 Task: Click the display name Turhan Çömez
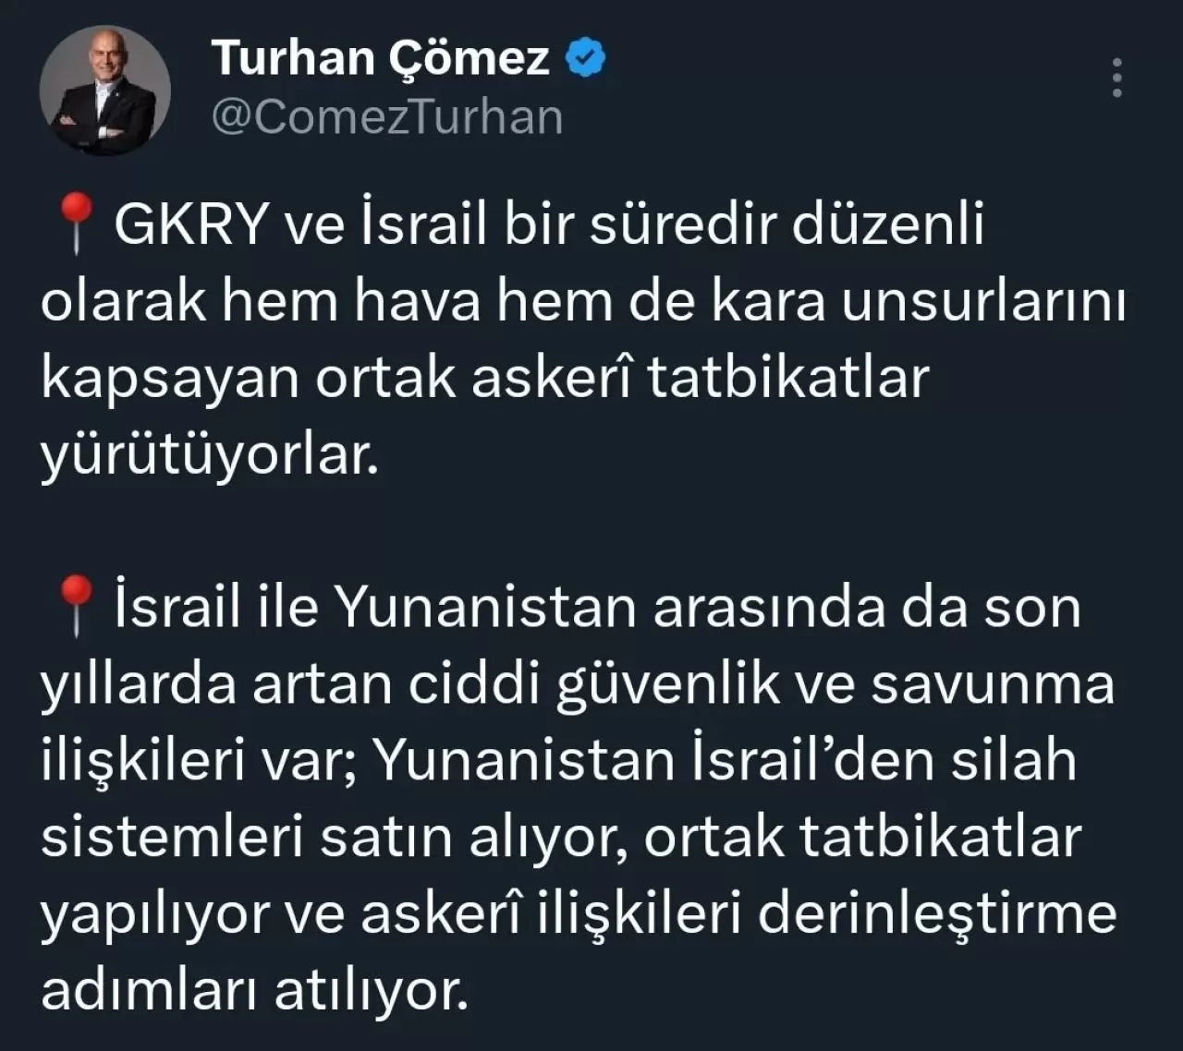point(379,57)
